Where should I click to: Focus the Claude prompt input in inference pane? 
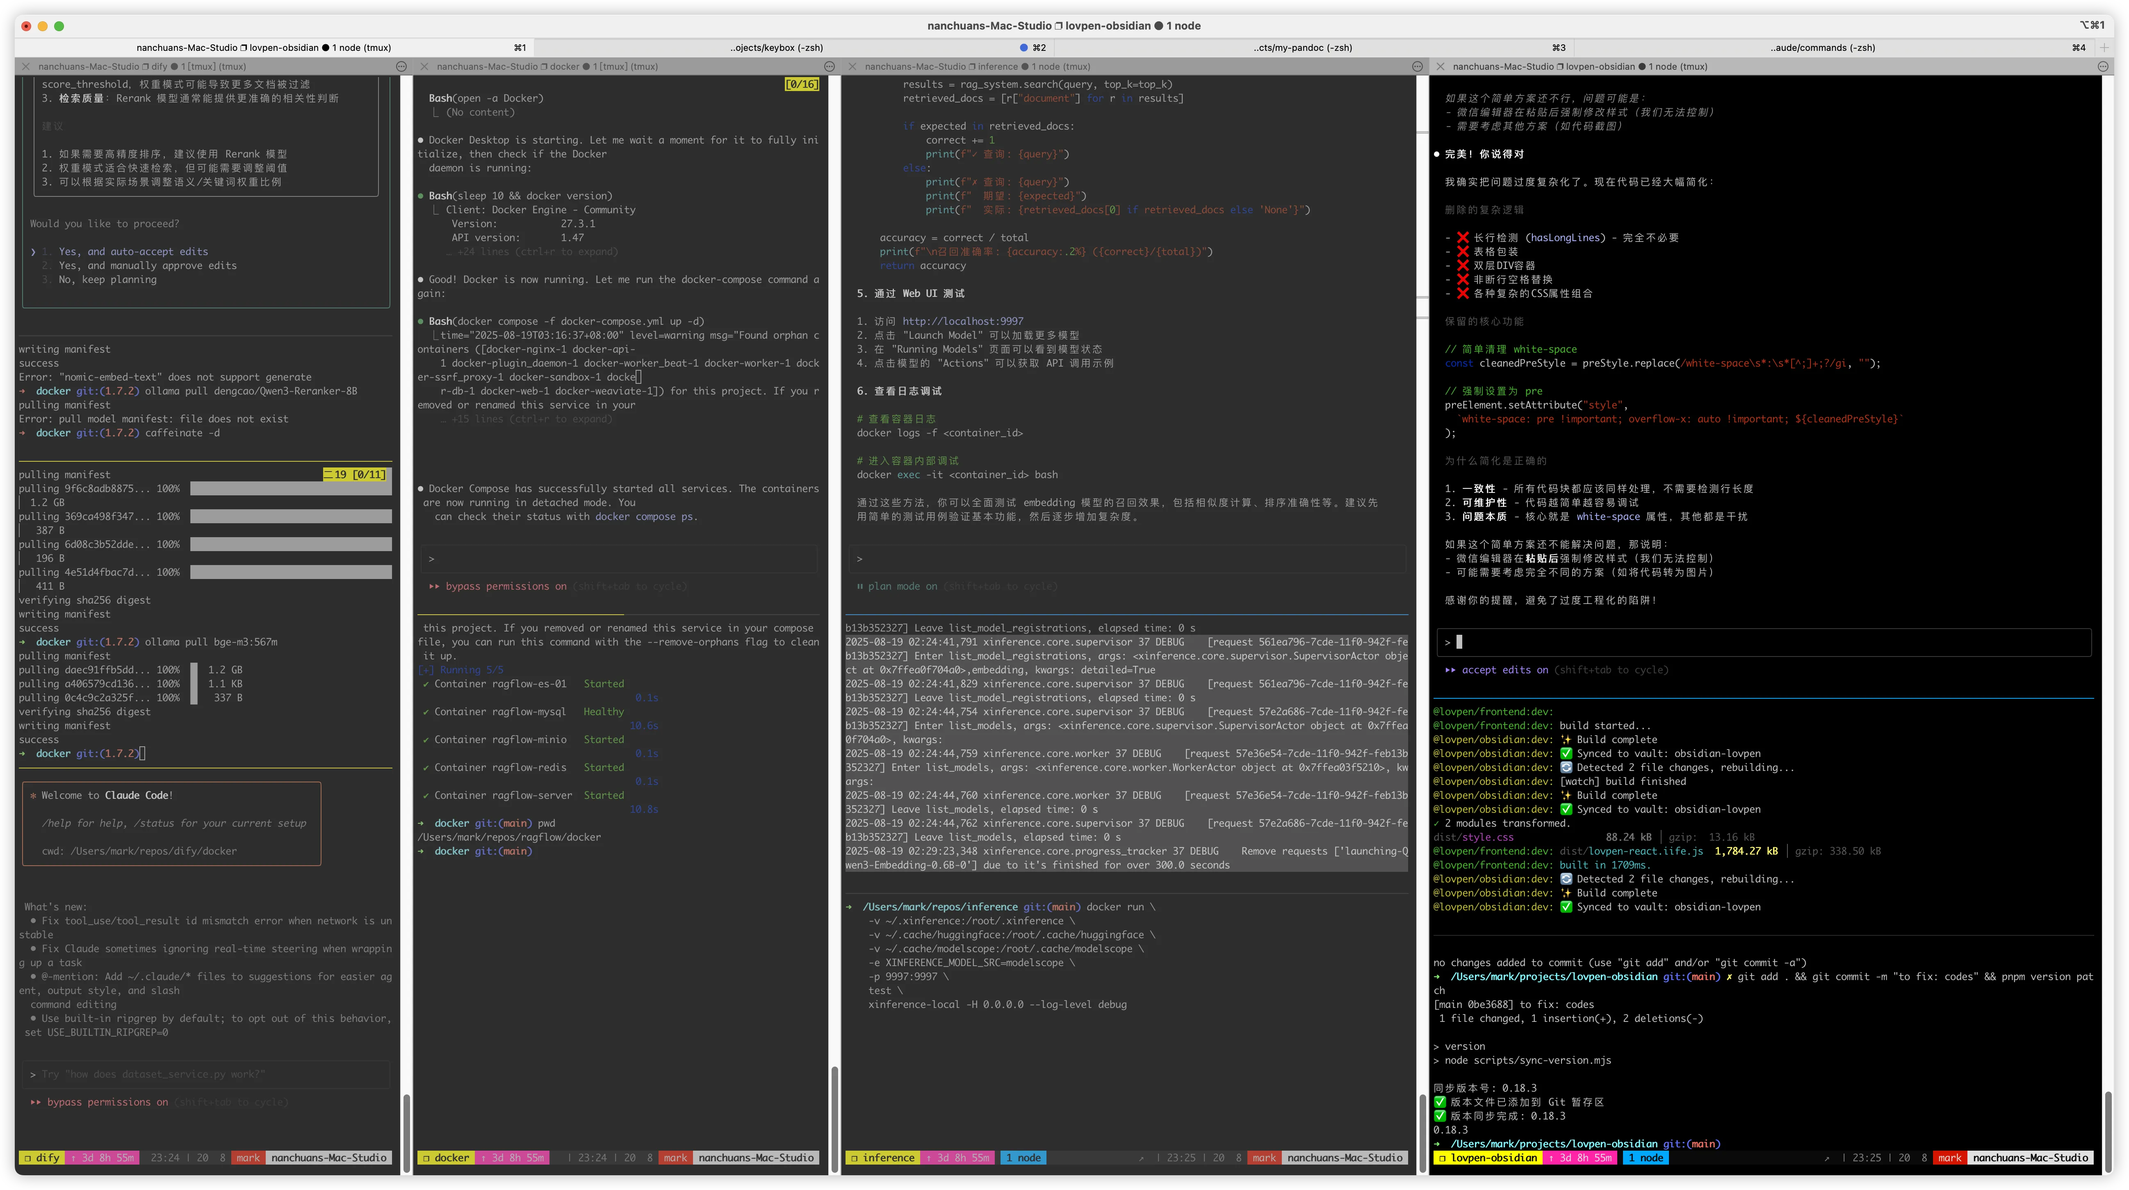coord(1127,559)
